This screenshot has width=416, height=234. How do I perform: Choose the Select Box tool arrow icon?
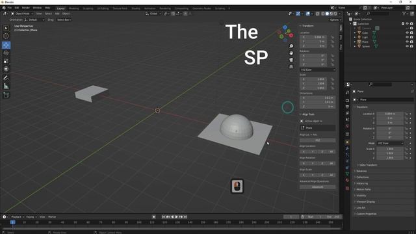click(6, 28)
